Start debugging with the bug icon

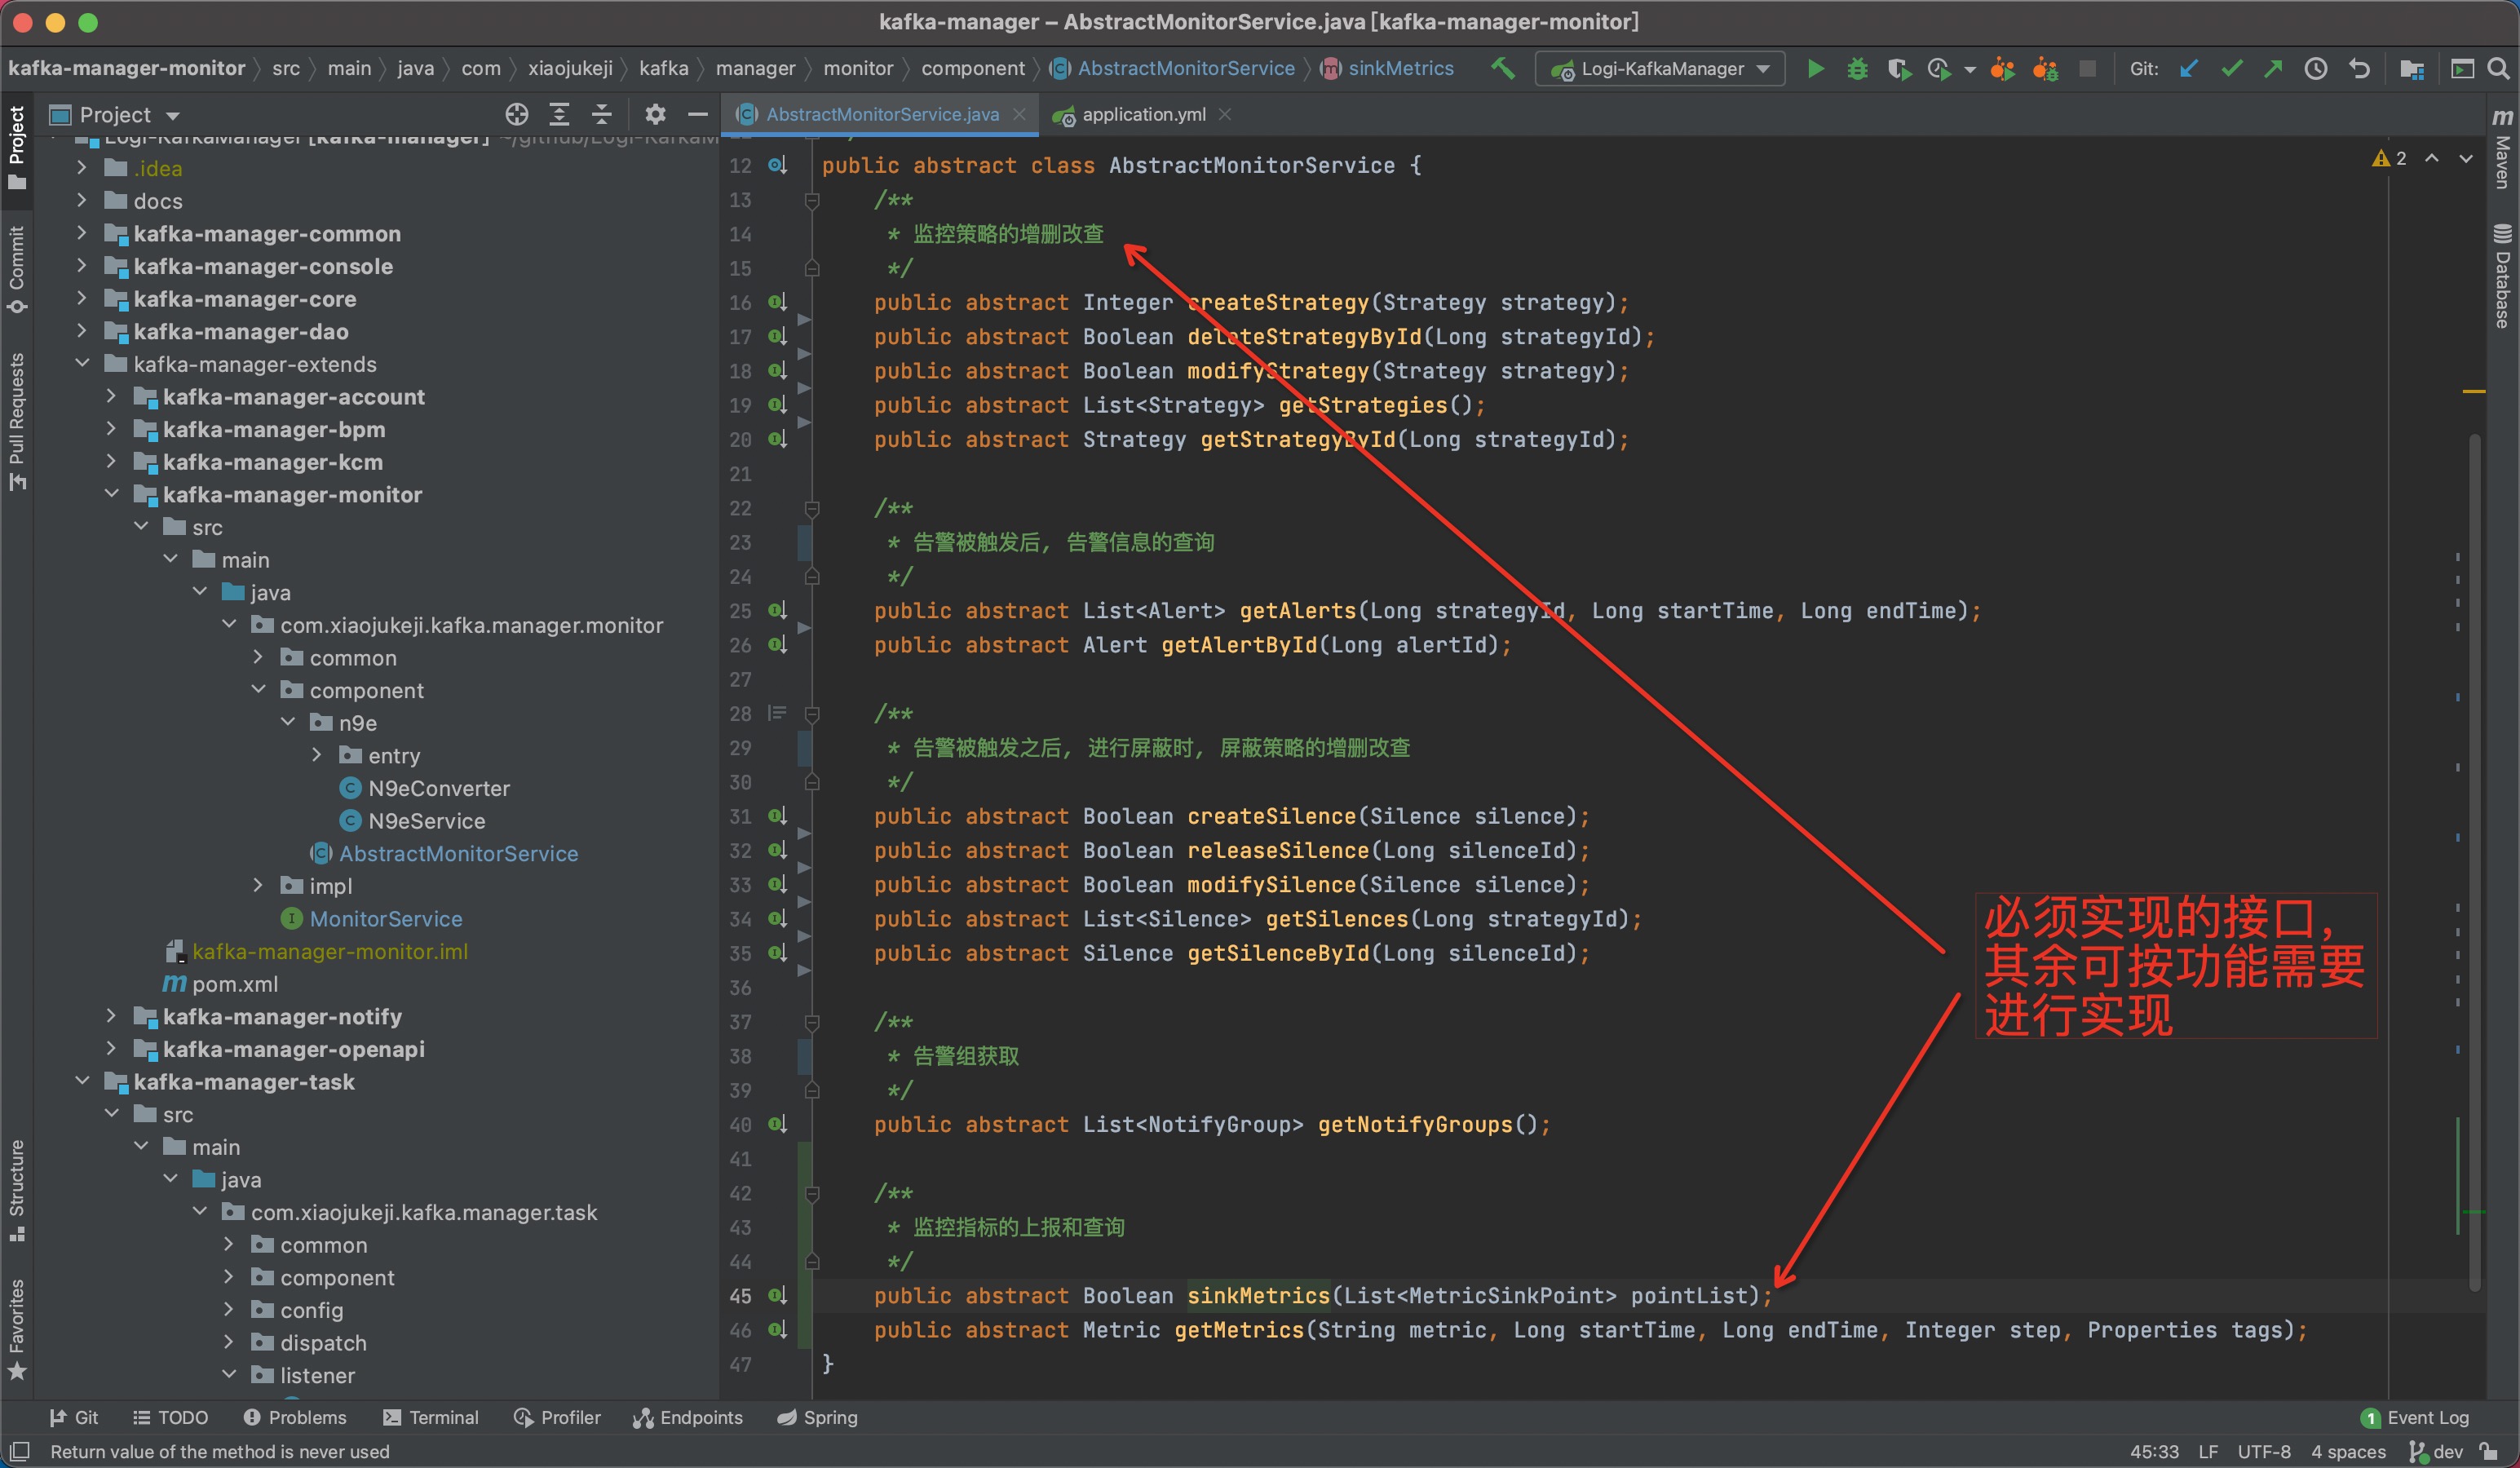tap(1857, 68)
